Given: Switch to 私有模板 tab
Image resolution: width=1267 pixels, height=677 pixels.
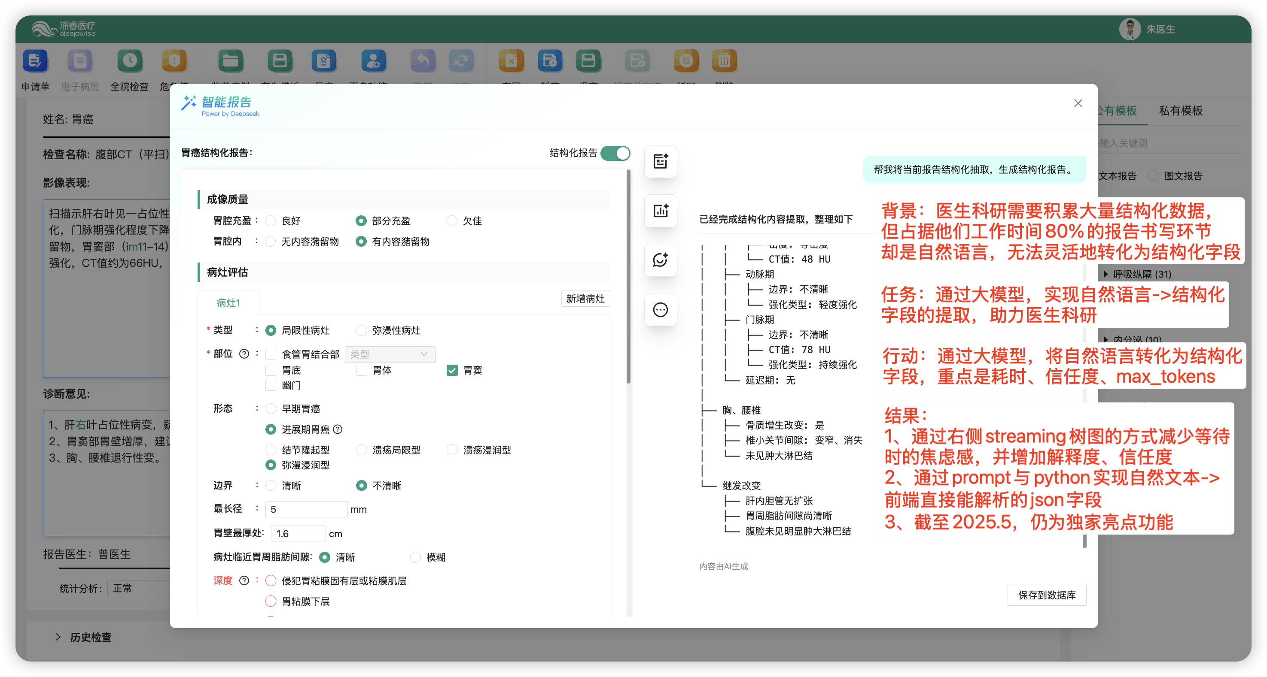Looking at the screenshot, I should click(1180, 111).
